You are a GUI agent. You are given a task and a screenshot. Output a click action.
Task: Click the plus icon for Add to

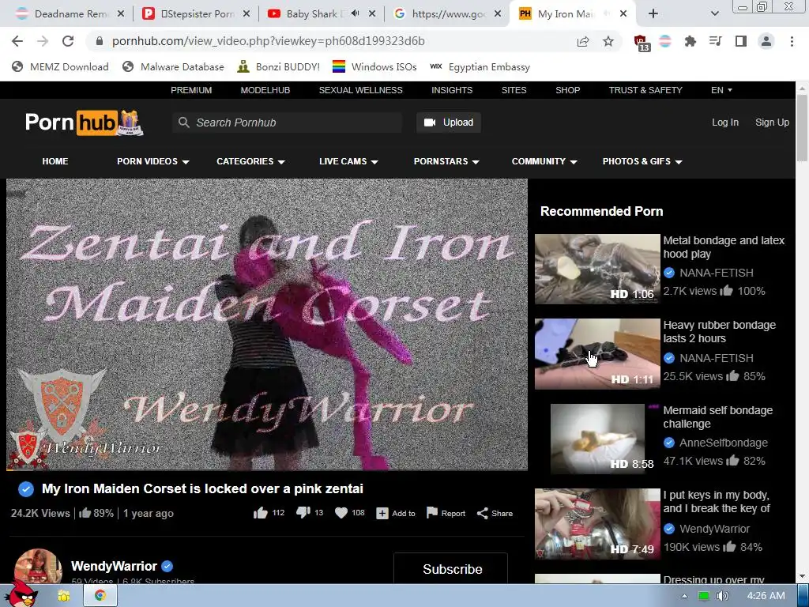tap(382, 513)
